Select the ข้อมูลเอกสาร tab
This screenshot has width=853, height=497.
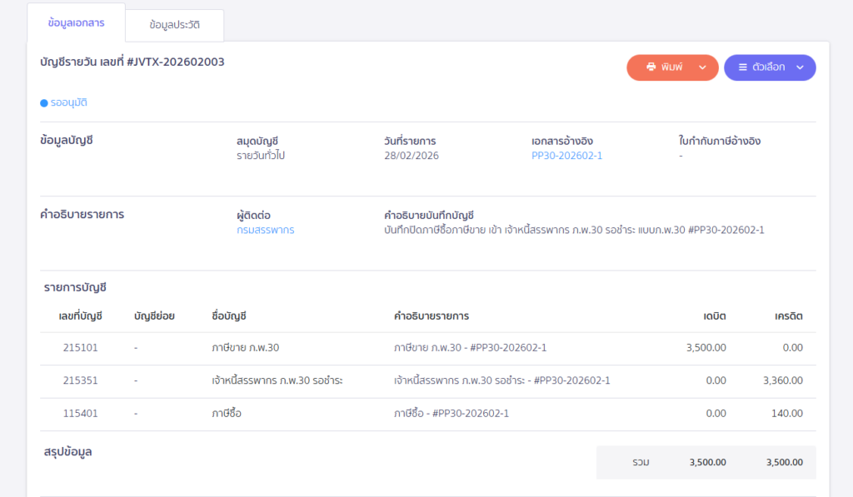click(76, 22)
